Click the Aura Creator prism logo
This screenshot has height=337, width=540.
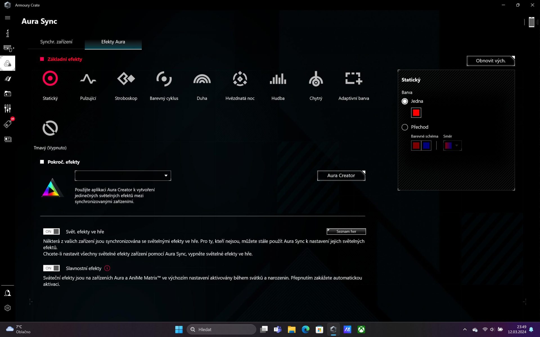point(52,188)
